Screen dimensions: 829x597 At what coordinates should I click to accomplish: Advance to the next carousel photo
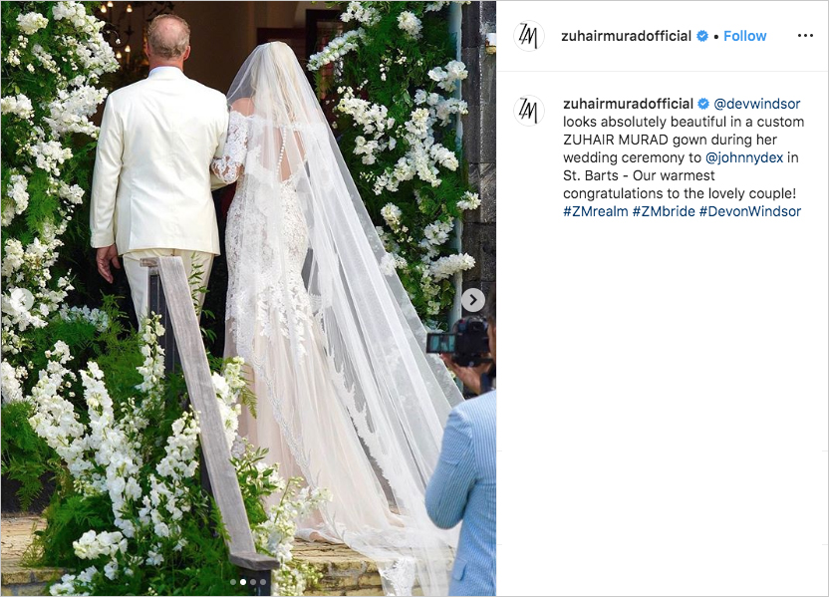coord(473,300)
